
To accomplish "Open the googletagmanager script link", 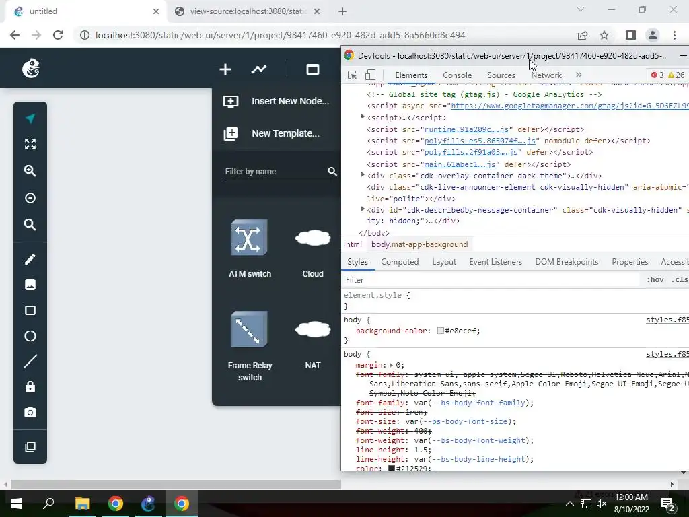I will pos(569,106).
